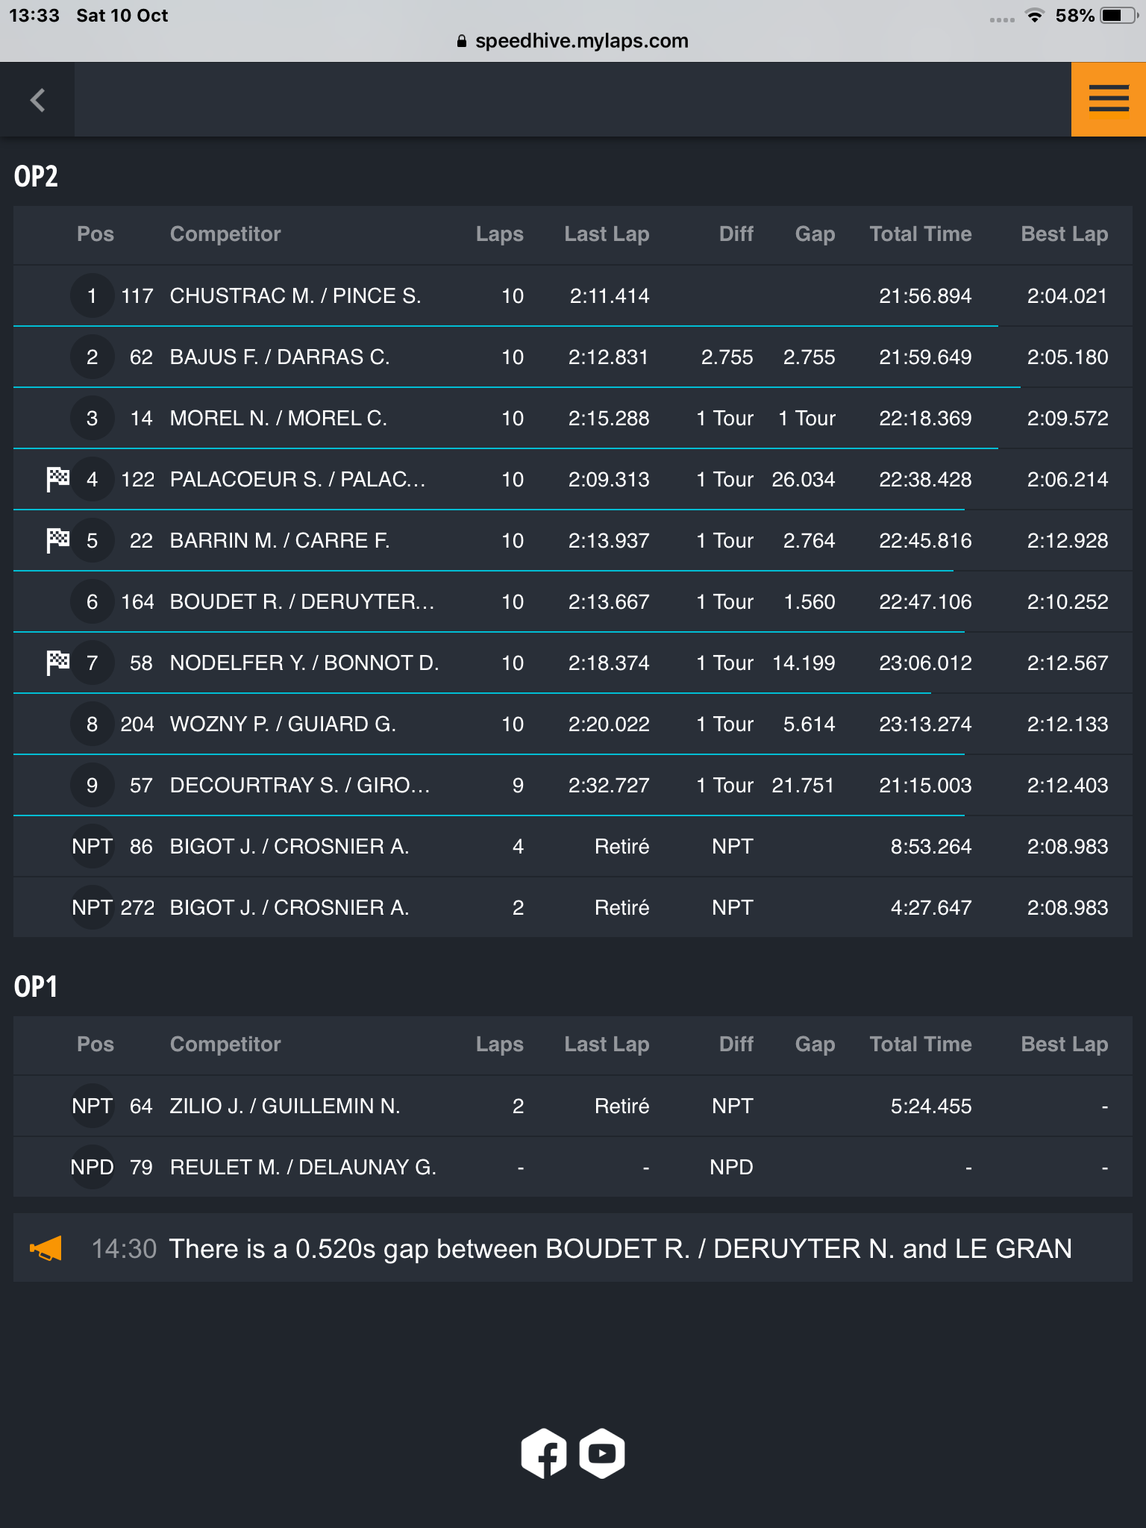1146x1528 pixels.
Task: Click the checkered flag beside NODELFER Y.
Action: coord(57,663)
